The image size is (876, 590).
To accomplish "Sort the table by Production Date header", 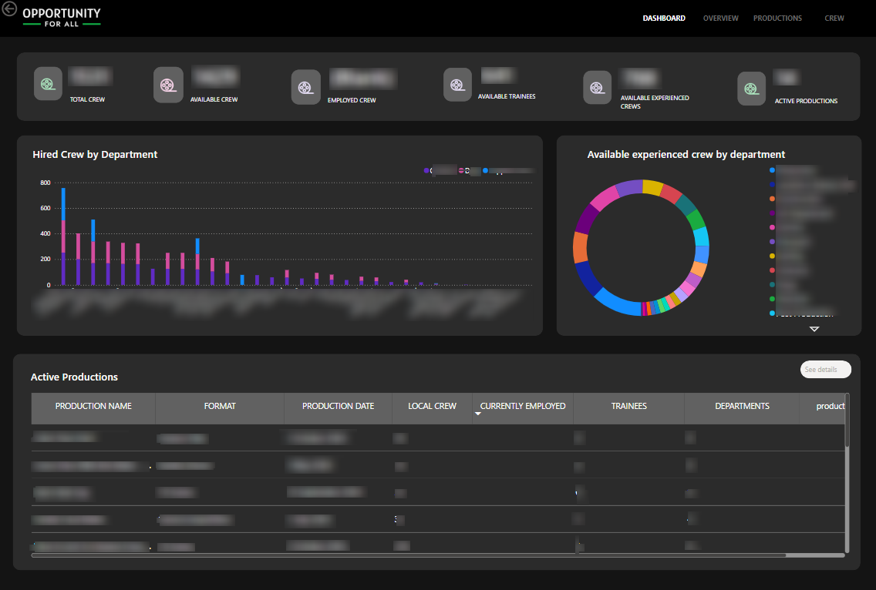I will coord(337,406).
